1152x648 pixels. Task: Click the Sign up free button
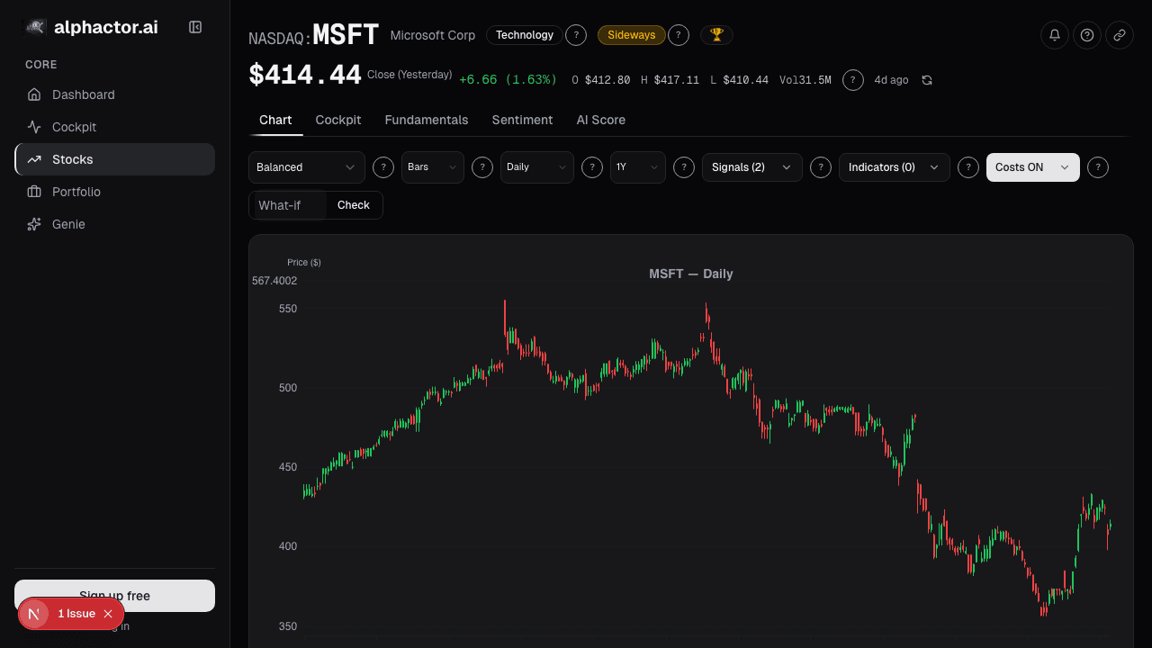coord(115,596)
